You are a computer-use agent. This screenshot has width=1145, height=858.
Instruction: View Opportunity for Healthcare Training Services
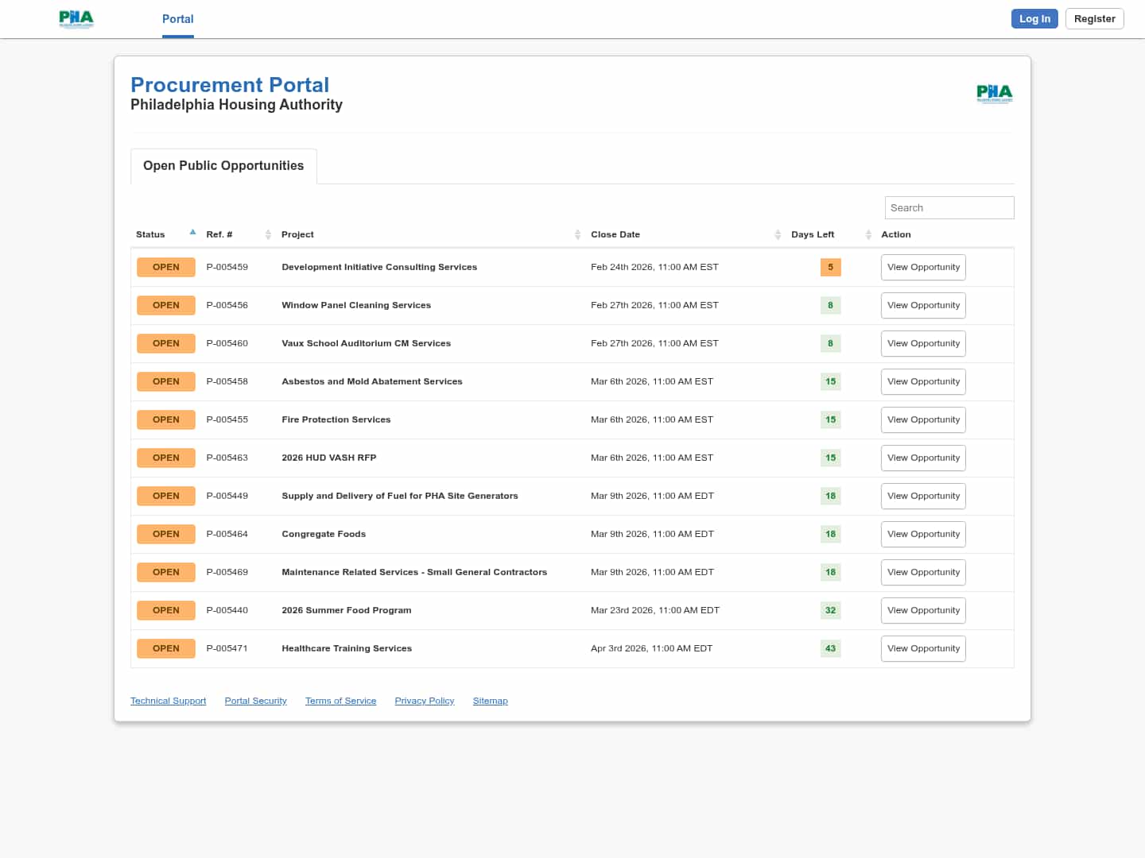pyautogui.click(x=923, y=649)
